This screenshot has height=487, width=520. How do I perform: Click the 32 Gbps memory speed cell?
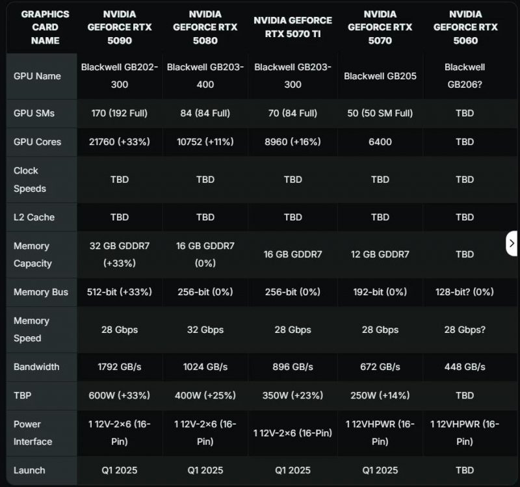point(205,330)
